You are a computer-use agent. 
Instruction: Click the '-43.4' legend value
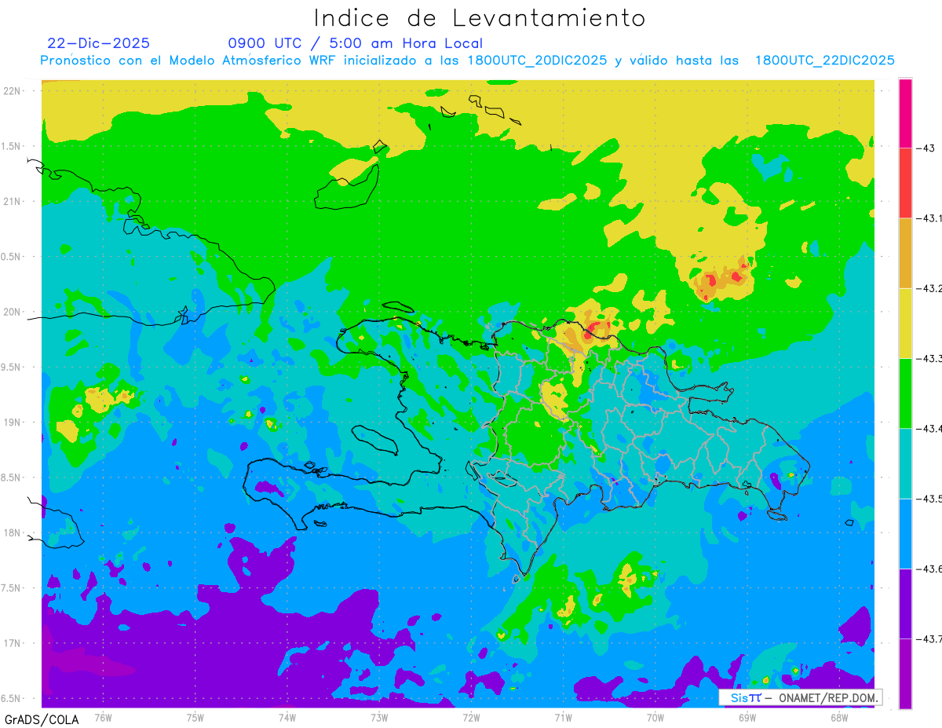click(x=929, y=428)
